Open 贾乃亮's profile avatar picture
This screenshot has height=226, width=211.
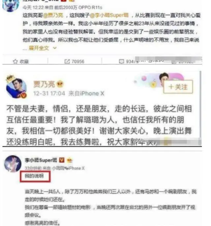click(x=16, y=87)
